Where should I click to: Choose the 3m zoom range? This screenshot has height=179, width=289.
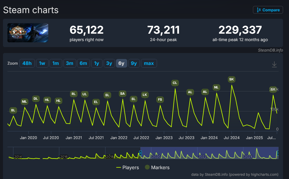coord(70,63)
